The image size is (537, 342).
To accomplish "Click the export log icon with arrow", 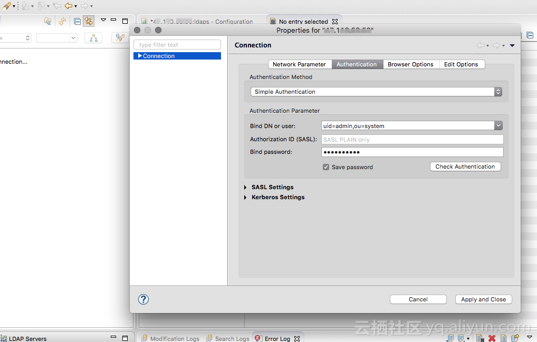I will [x=515, y=338].
